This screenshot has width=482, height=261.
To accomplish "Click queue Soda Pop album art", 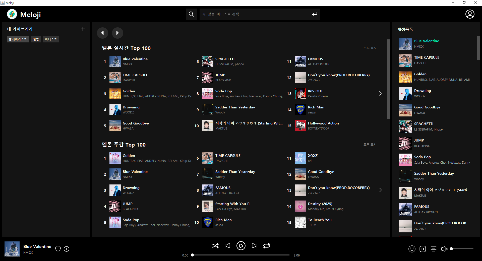I will [405, 160].
